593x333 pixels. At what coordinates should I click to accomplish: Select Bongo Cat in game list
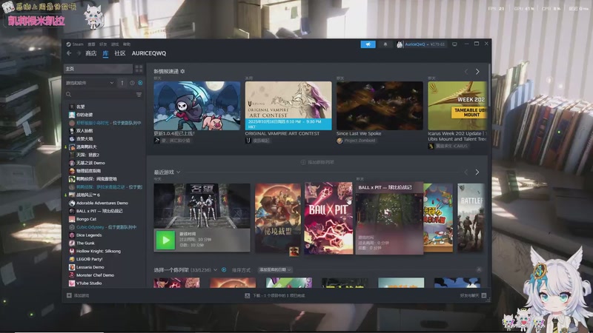tap(86, 219)
